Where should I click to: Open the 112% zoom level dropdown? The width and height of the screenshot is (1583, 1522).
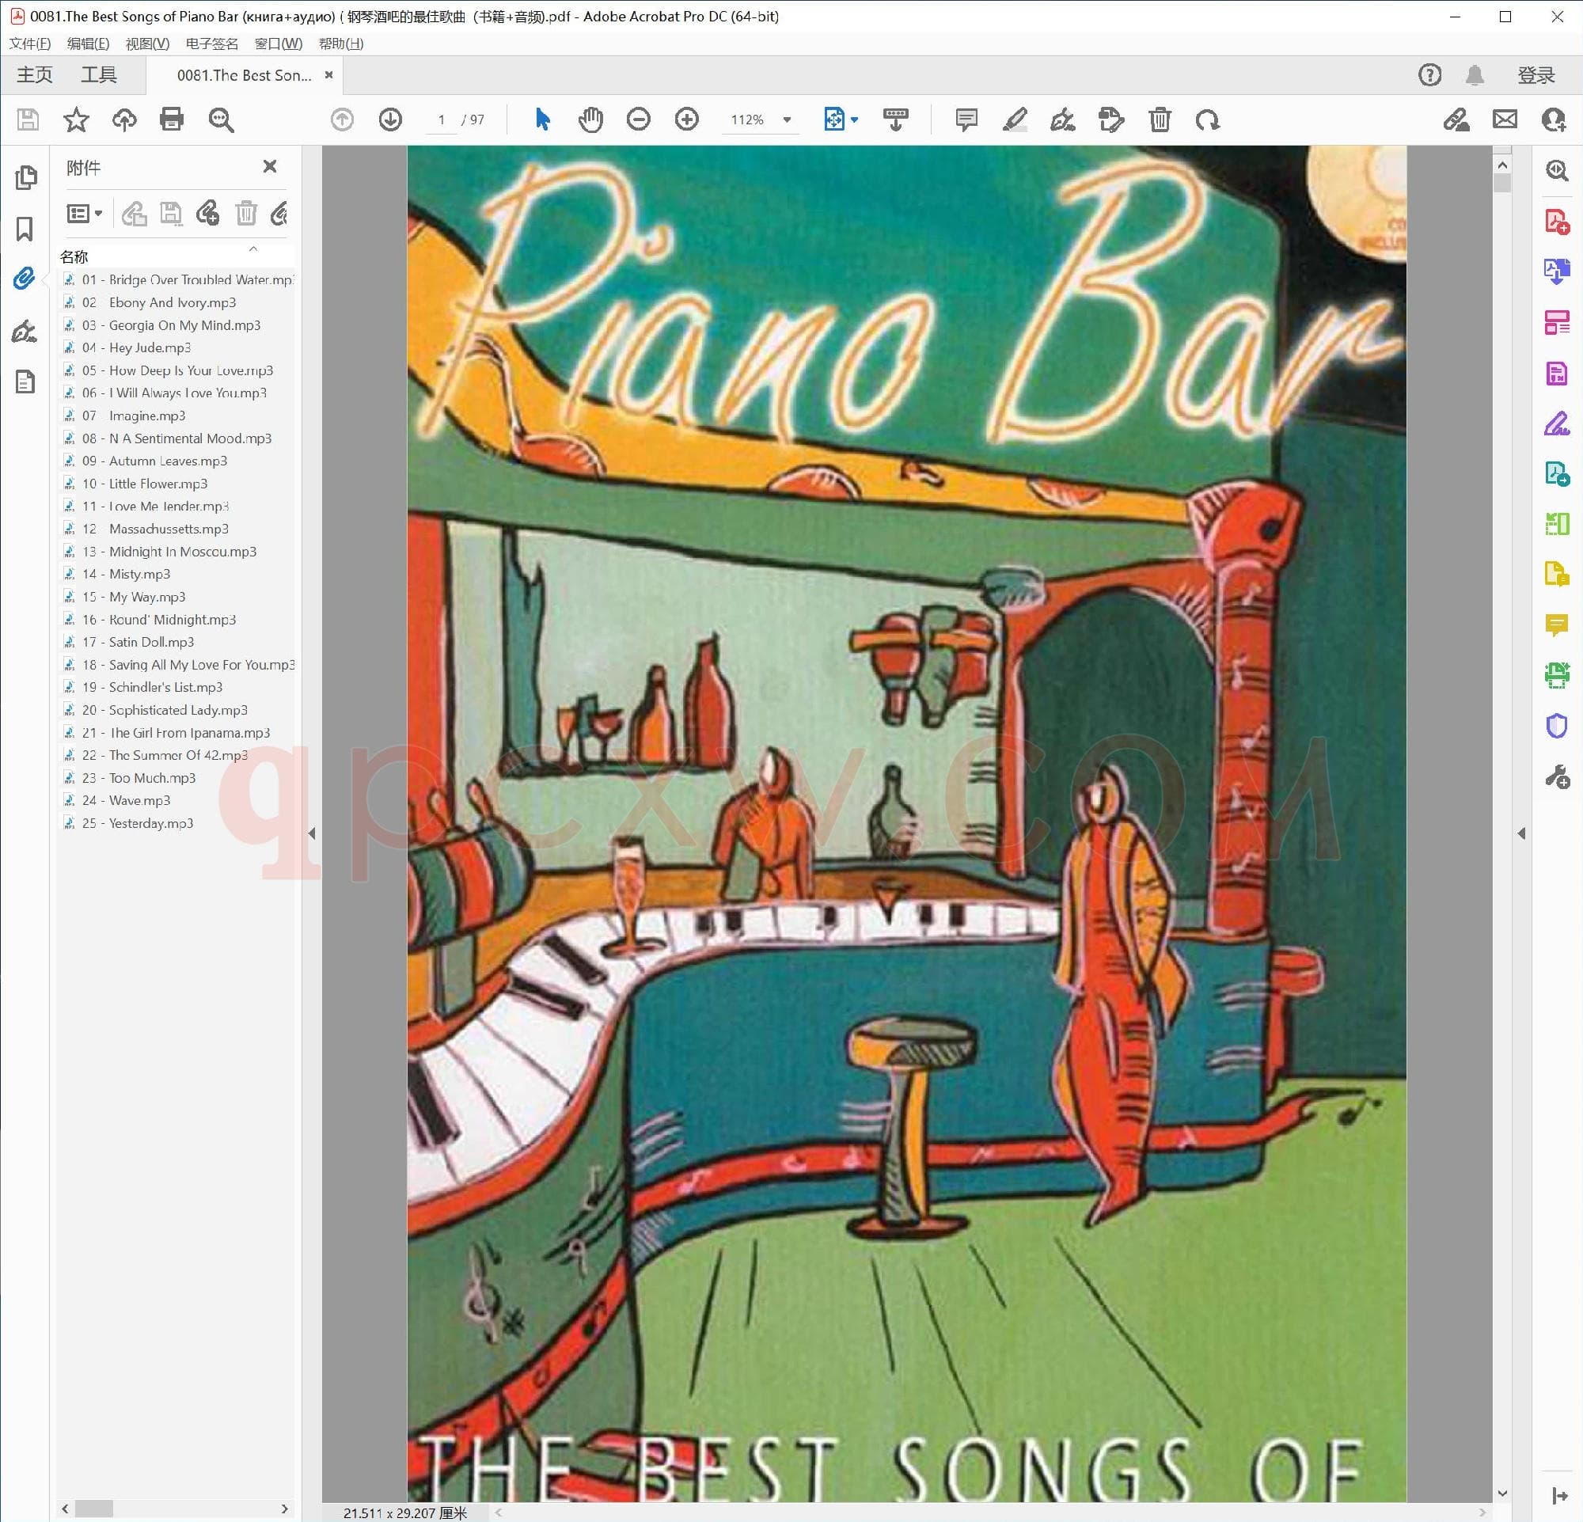point(787,120)
